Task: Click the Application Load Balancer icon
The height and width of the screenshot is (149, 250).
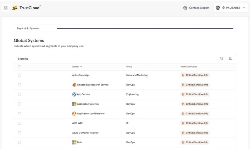Action: (x=74, y=114)
